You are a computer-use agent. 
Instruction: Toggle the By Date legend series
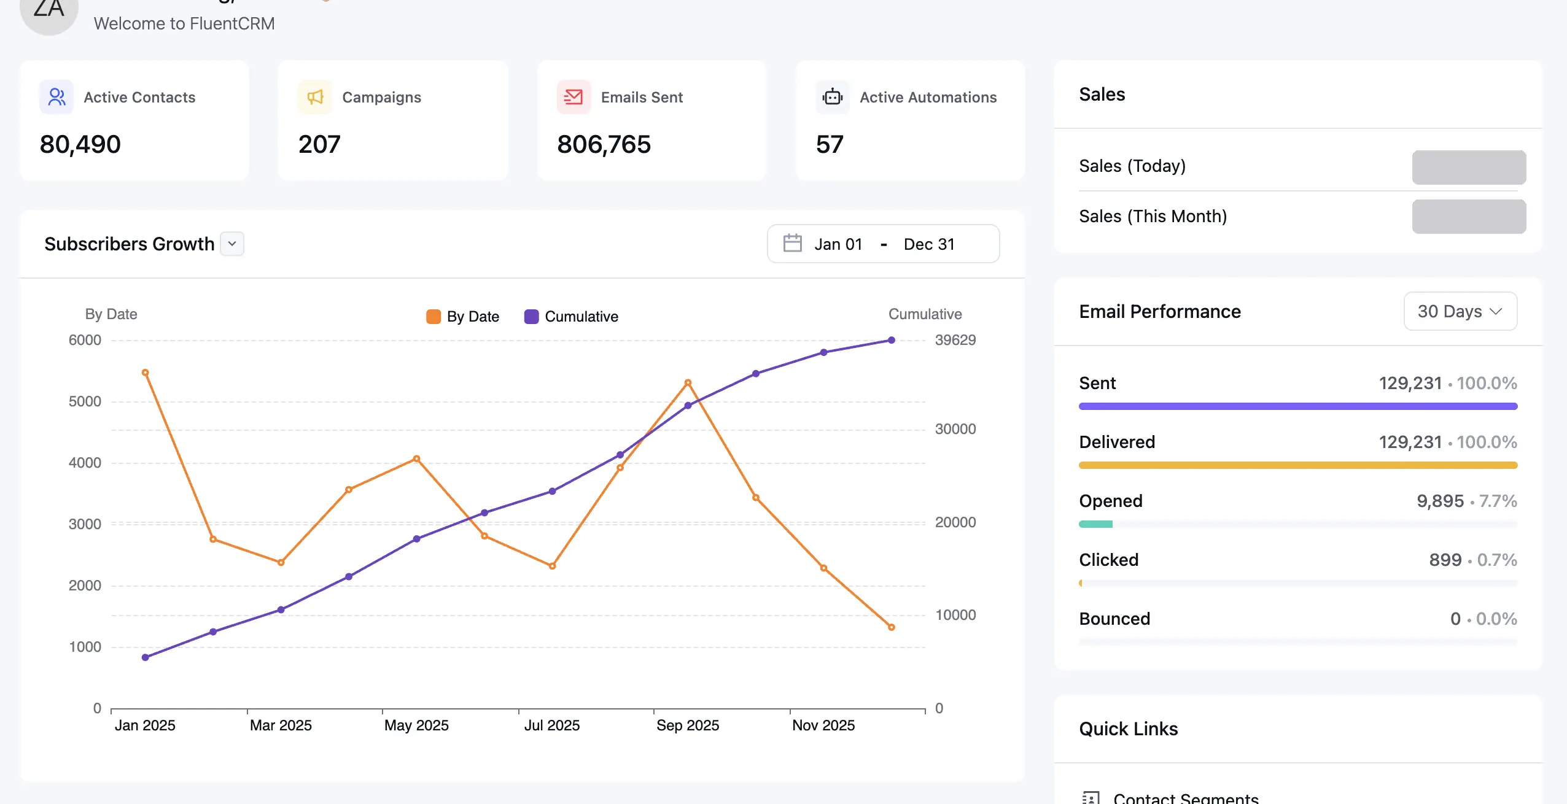(x=462, y=317)
